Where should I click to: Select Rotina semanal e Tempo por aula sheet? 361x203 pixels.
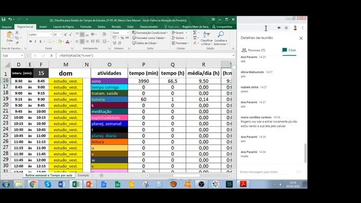coord(49,175)
